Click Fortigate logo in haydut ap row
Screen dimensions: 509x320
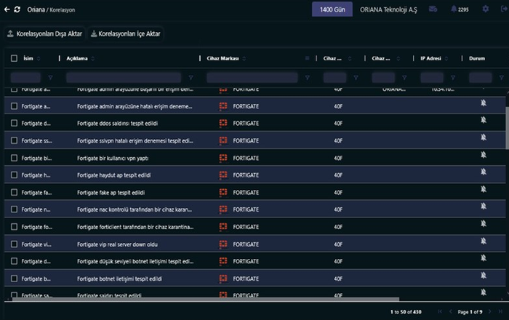(x=223, y=175)
